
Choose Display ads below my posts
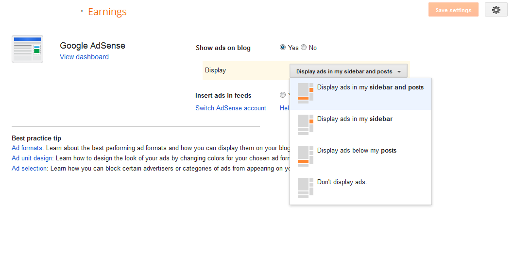click(360, 157)
